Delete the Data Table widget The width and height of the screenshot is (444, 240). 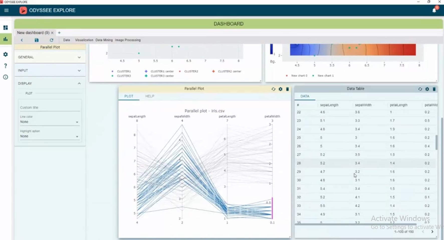[x=434, y=89]
